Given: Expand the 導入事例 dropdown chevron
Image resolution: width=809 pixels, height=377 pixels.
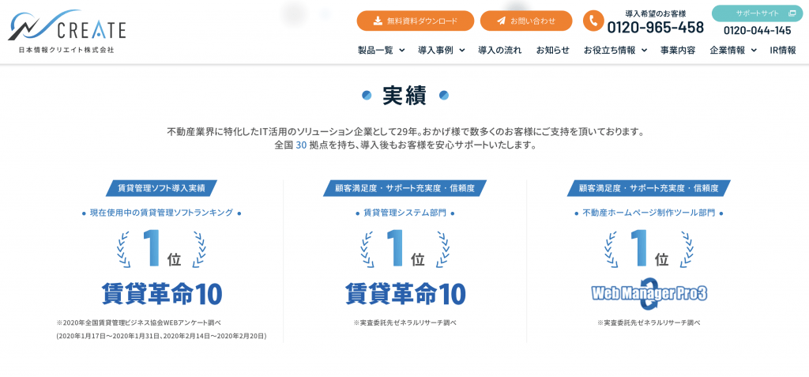Looking at the screenshot, I should (461, 50).
